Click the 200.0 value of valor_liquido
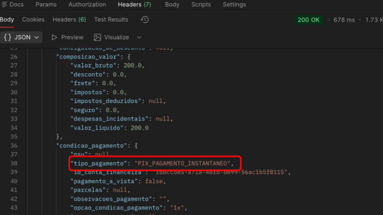 click(x=140, y=128)
